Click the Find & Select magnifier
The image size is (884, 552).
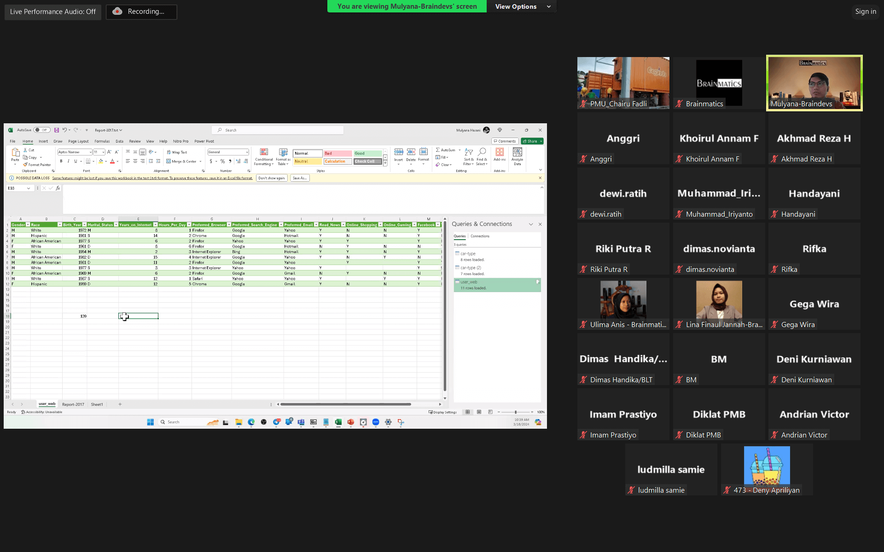[x=482, y=152]
